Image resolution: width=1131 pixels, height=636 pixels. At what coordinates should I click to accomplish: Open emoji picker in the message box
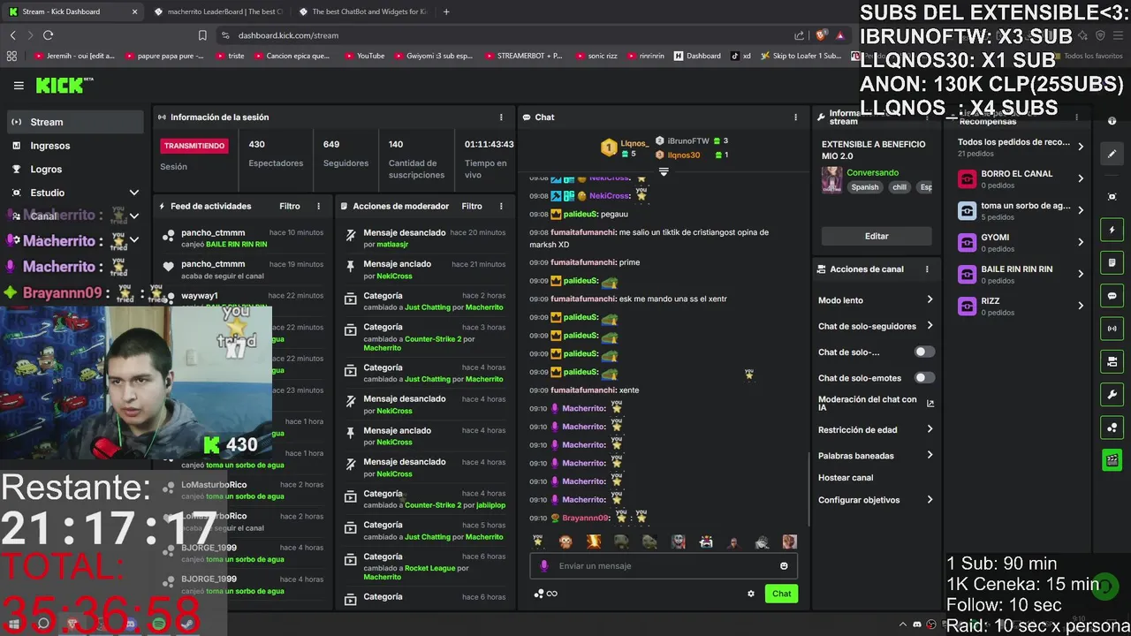tap(784, 566)
